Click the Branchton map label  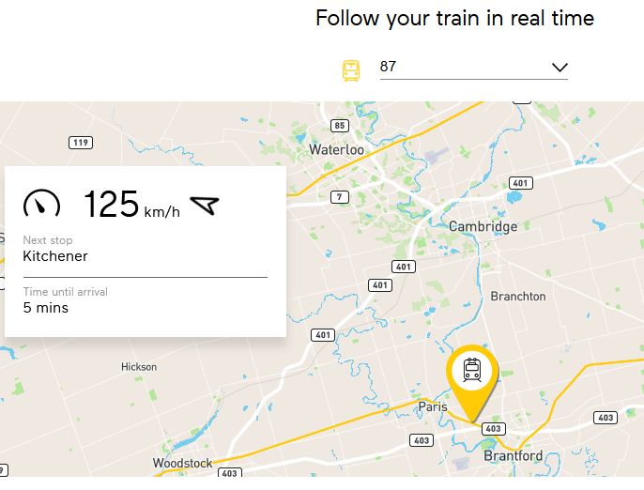click(517, 296)
